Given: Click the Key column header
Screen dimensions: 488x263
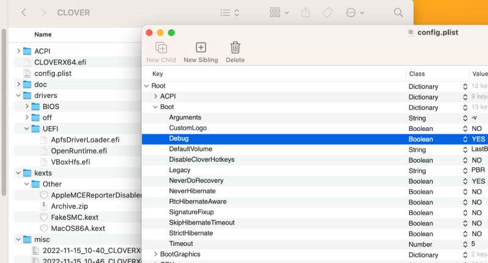Looking at the screenshot, I should [x=157, y=74].
